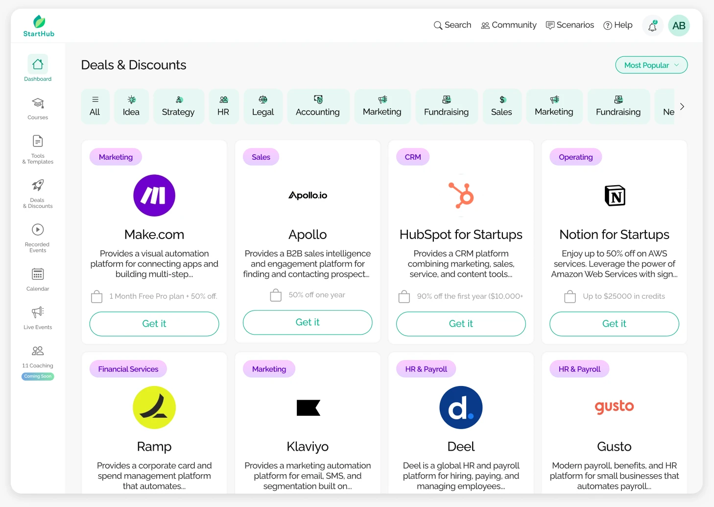Click the Ramp card title
Viewport: 714px width, 507px height.
click(x=154, y=447)
